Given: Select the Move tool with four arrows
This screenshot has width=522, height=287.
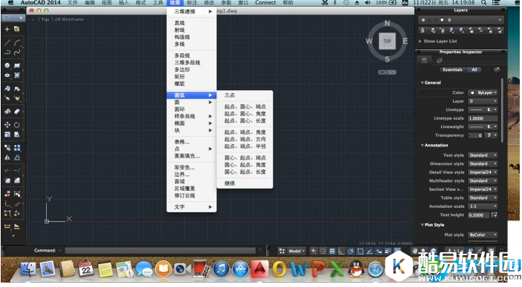Looking at the screenshot, I should coord(7,125).
